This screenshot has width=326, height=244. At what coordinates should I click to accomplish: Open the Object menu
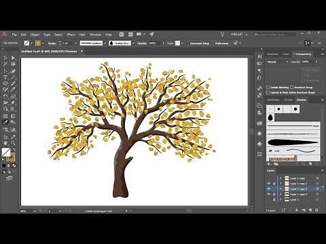[35, 35]
